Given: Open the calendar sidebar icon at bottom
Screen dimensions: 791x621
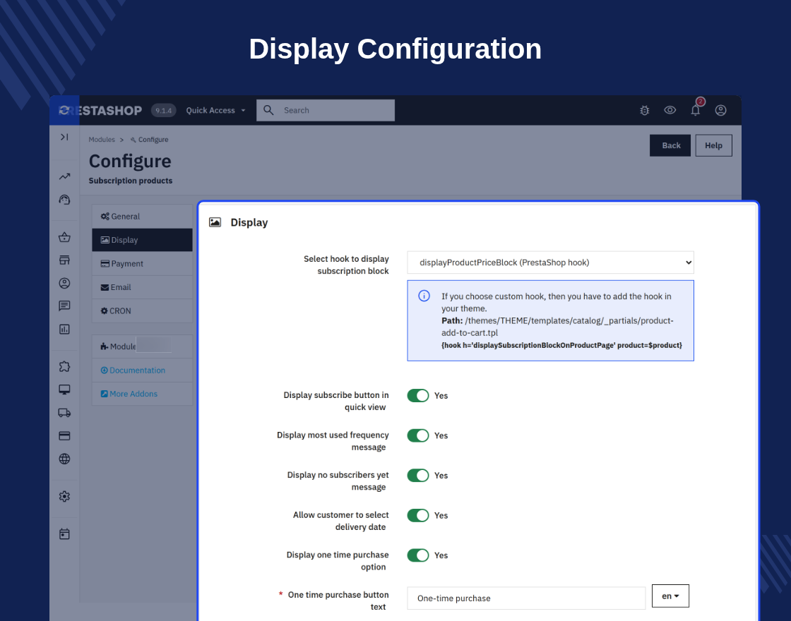Looking at the screenshot, I should pos(64,533).
